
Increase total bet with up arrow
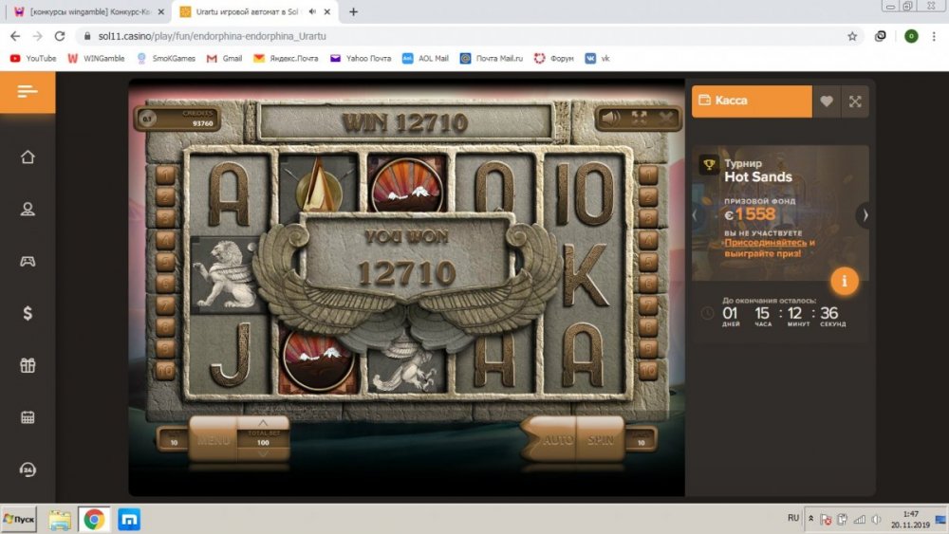pos(263,422)
